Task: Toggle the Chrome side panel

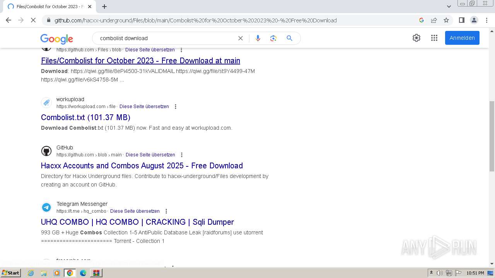Action: coord(462,20)
